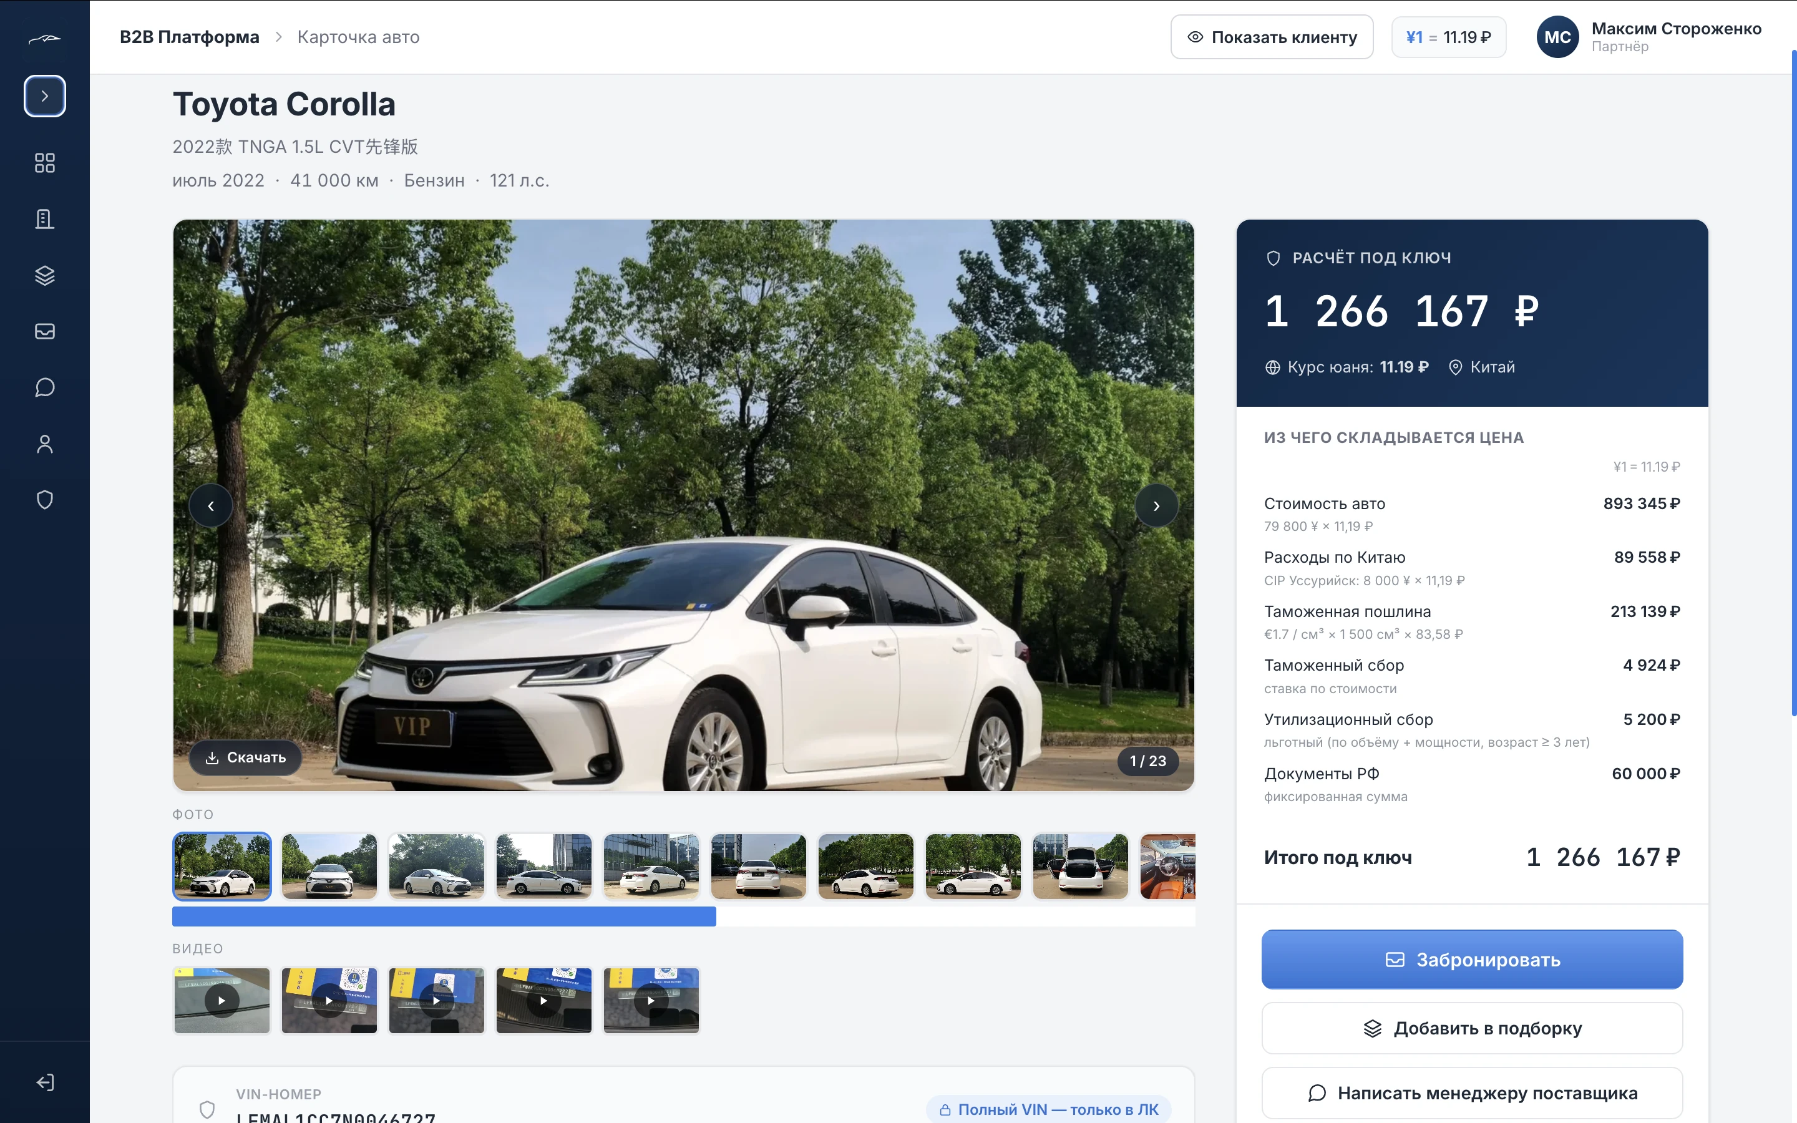Click Показать клиенту button
Viewport: 1797px width, 1123px height.
1271,37
